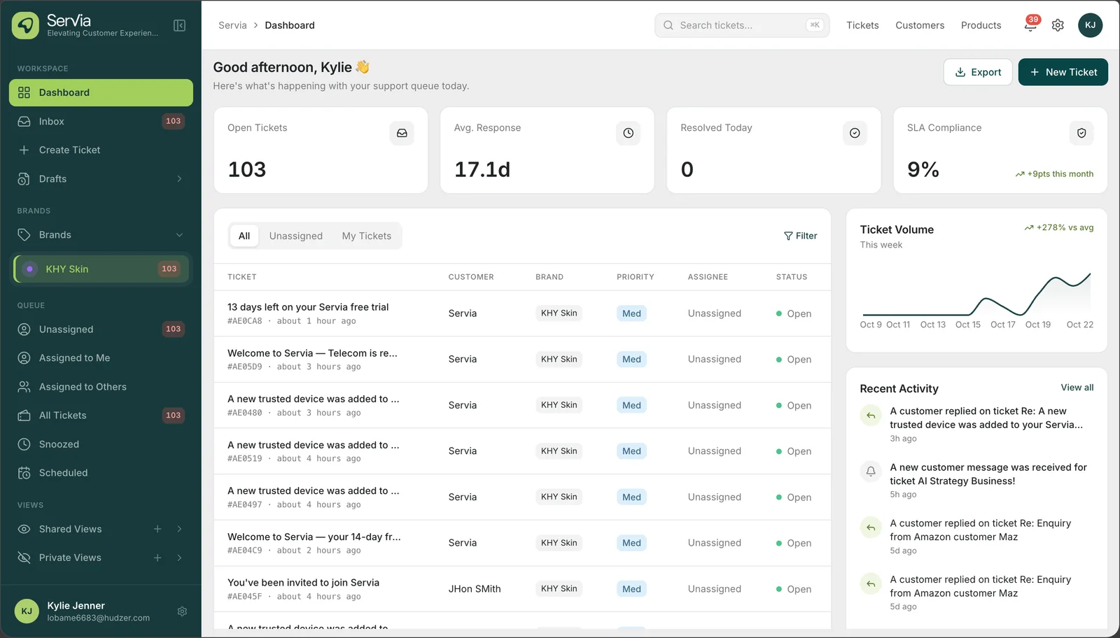Screen dimensions: 1120x638
Task: Click the Scheduled calendar icon in sidebar
Action: (x=24, y=473)
